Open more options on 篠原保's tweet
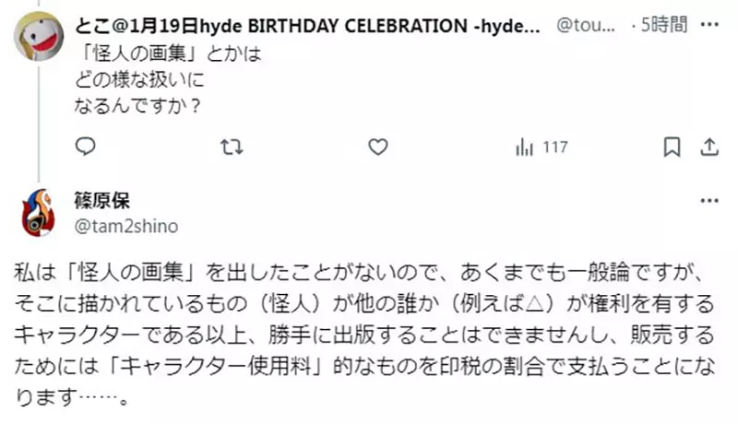The image size is (738, 424). [x=709, y=201]
